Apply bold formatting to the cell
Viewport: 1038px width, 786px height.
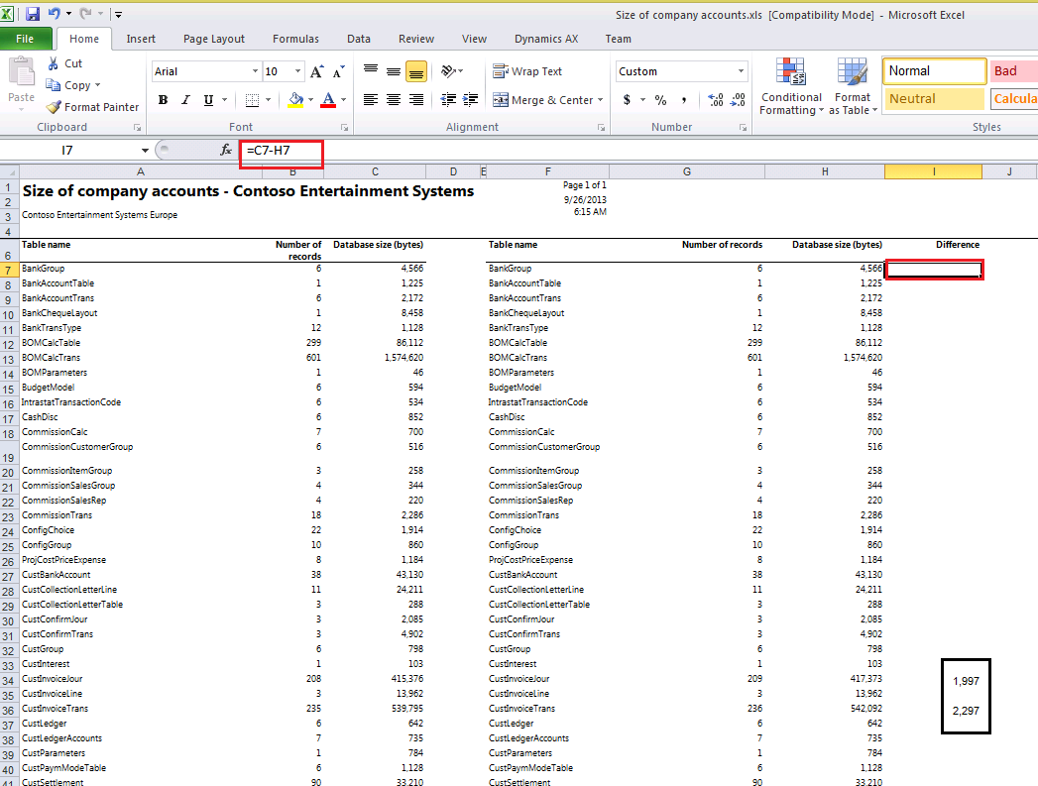[x=163, y=100]
